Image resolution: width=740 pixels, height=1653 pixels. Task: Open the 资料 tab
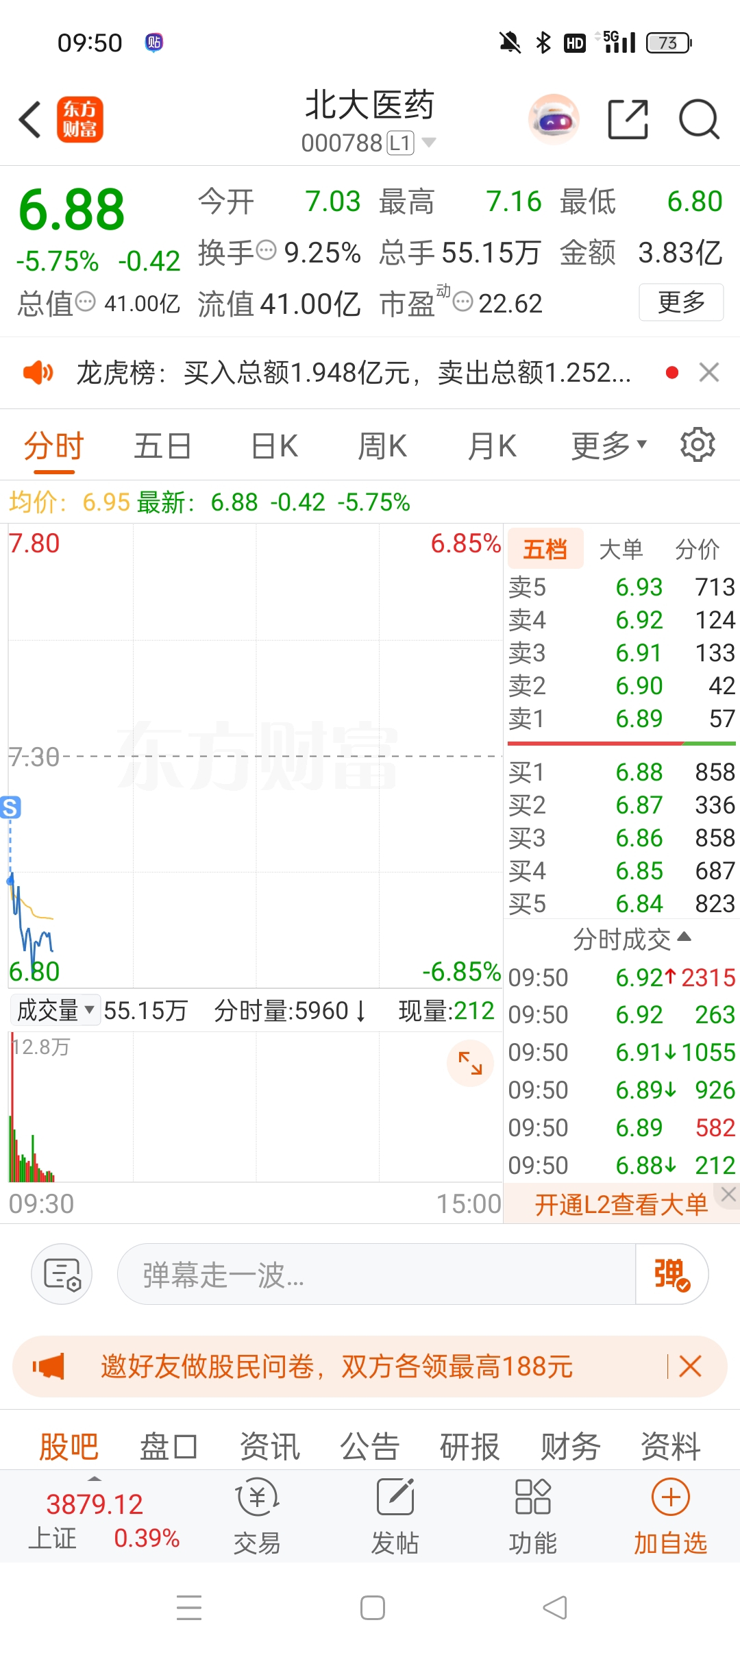(670, 1447)
